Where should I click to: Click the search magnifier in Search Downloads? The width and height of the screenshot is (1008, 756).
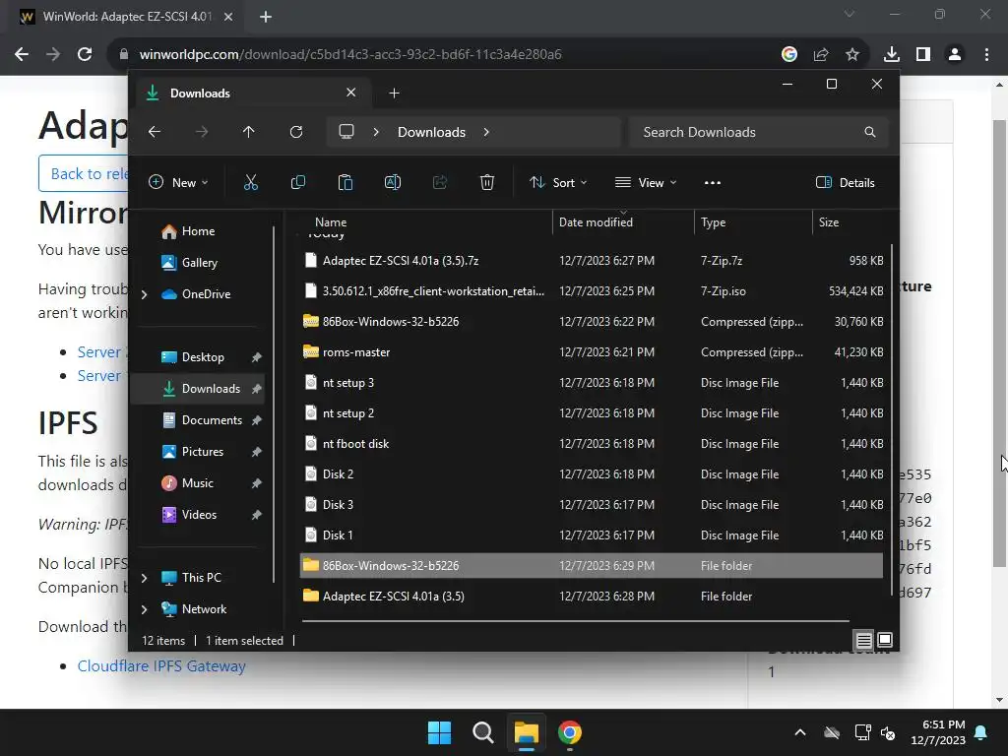pyautogui.click(x=870, y=132)
